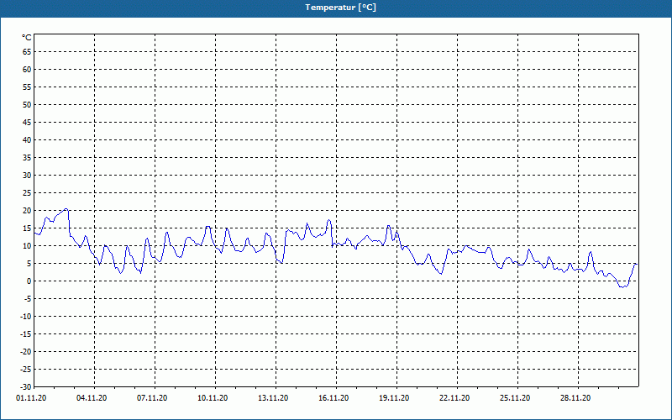Screen dimensions: 672x420
Task: Click the °C unit label on axis
Action: [x=27, y=38]
